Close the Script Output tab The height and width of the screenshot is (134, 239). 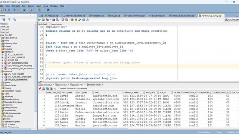54,84
